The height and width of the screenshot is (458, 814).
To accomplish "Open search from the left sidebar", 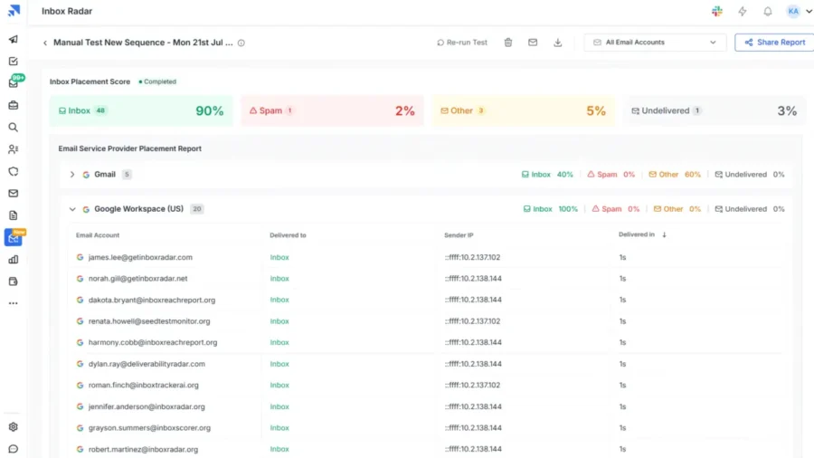I will [x=13, y=128].
